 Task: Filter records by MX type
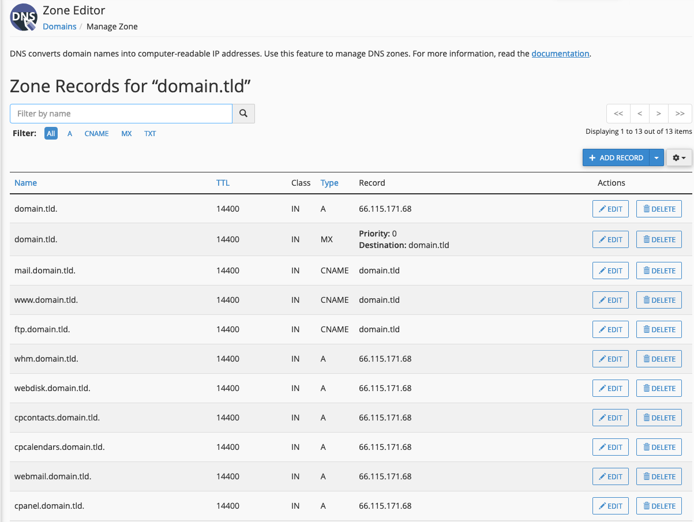pos(126,133)
